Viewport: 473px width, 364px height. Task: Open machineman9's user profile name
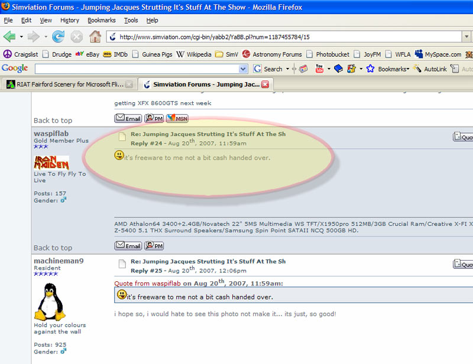[x=59, y=261]
